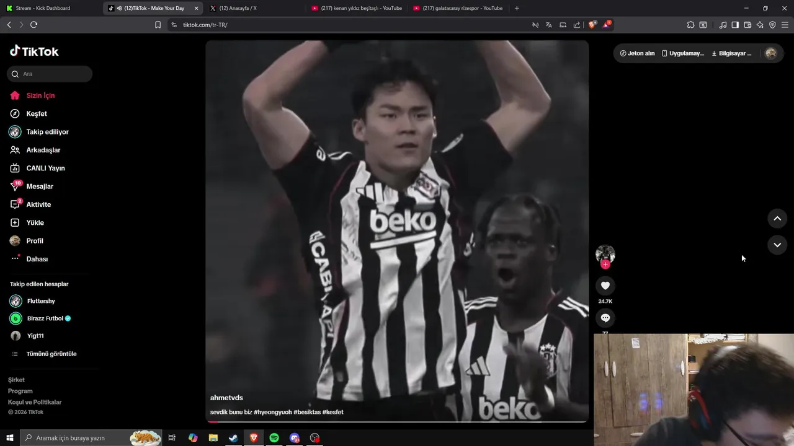Seek on video progress bar
794x446 pixels.
point(397,422)
